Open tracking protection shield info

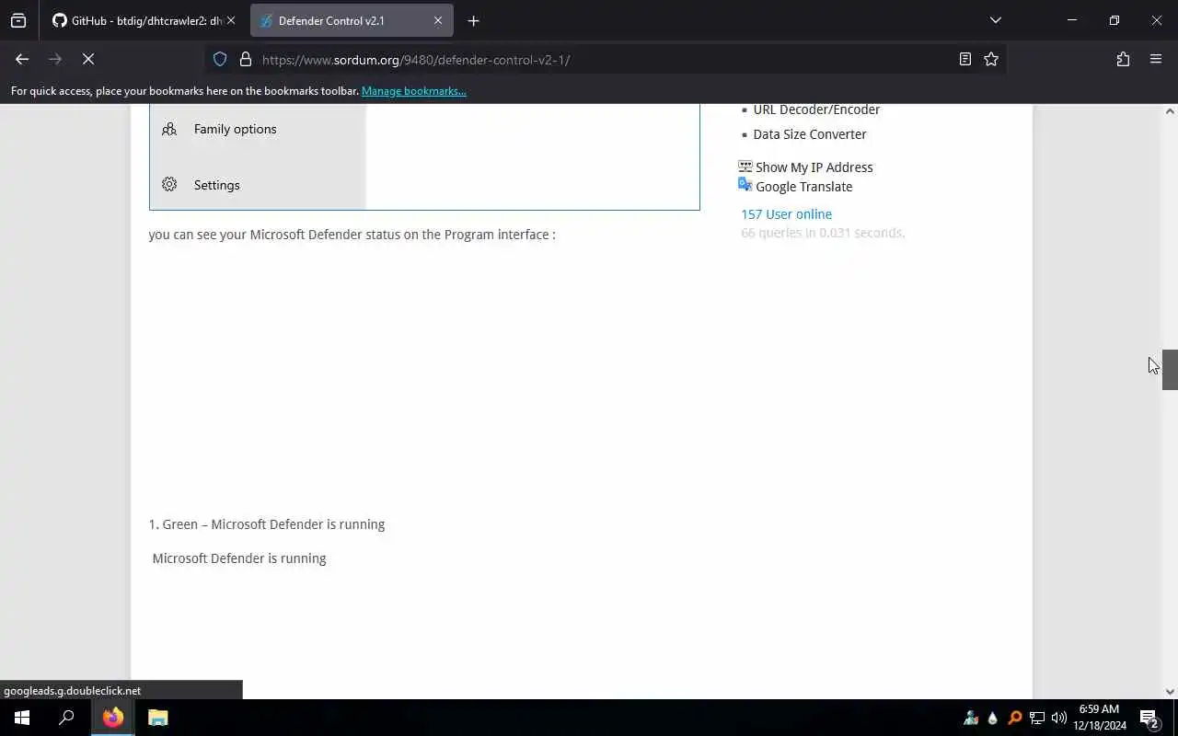[x=220, y=59]
